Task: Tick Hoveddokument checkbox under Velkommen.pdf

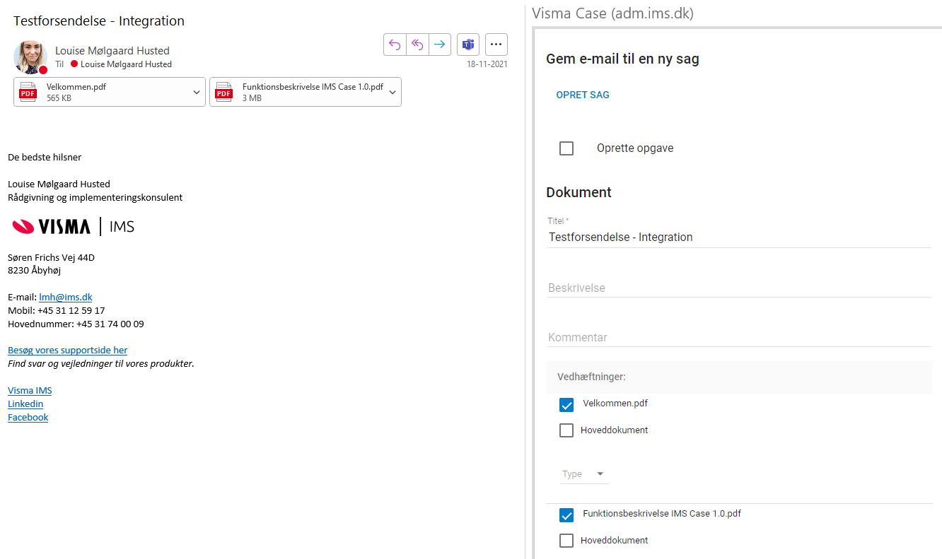Action: point(566,430)
